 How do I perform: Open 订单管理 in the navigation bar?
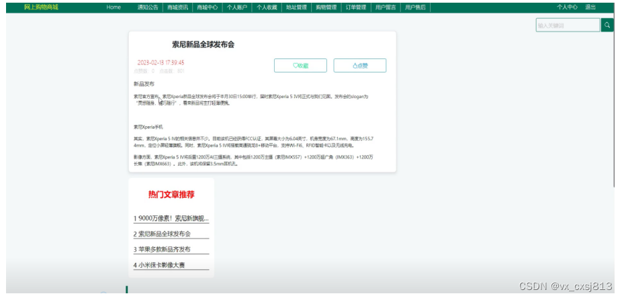click(x=356, y=7)
